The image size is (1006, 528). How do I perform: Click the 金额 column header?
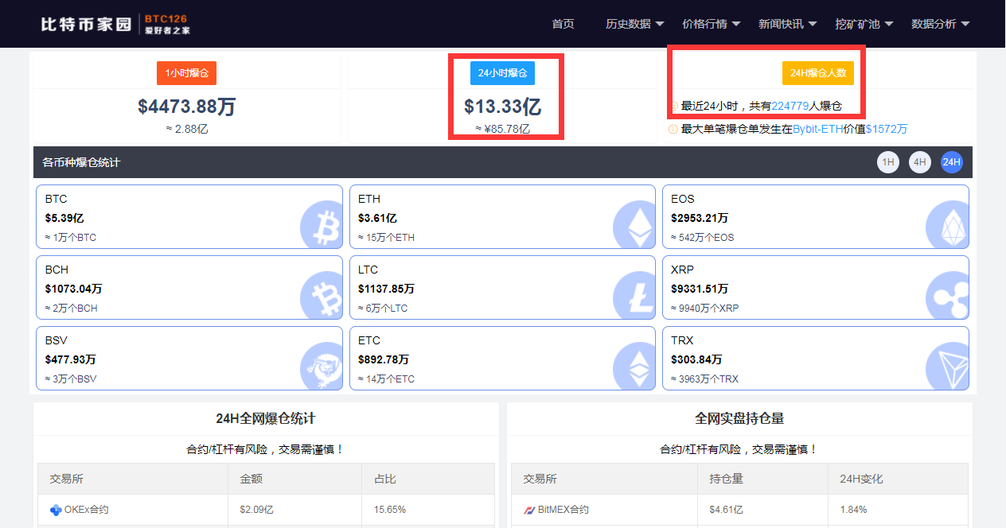(x=251, y=479)
